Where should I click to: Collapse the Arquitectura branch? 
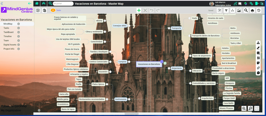point(199,98)
